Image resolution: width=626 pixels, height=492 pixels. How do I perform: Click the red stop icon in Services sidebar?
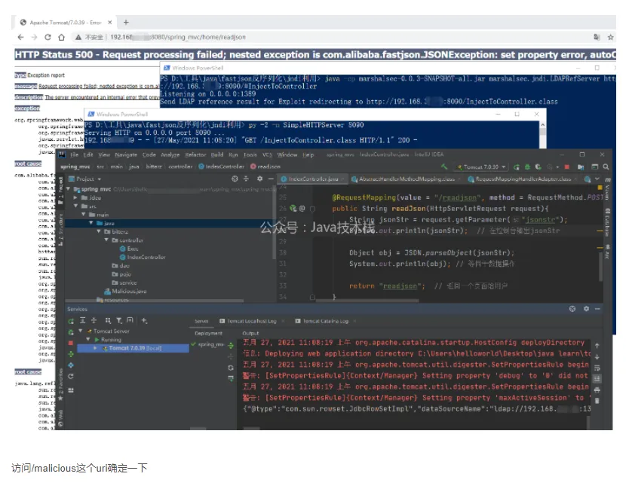click(x=71, y=343)
